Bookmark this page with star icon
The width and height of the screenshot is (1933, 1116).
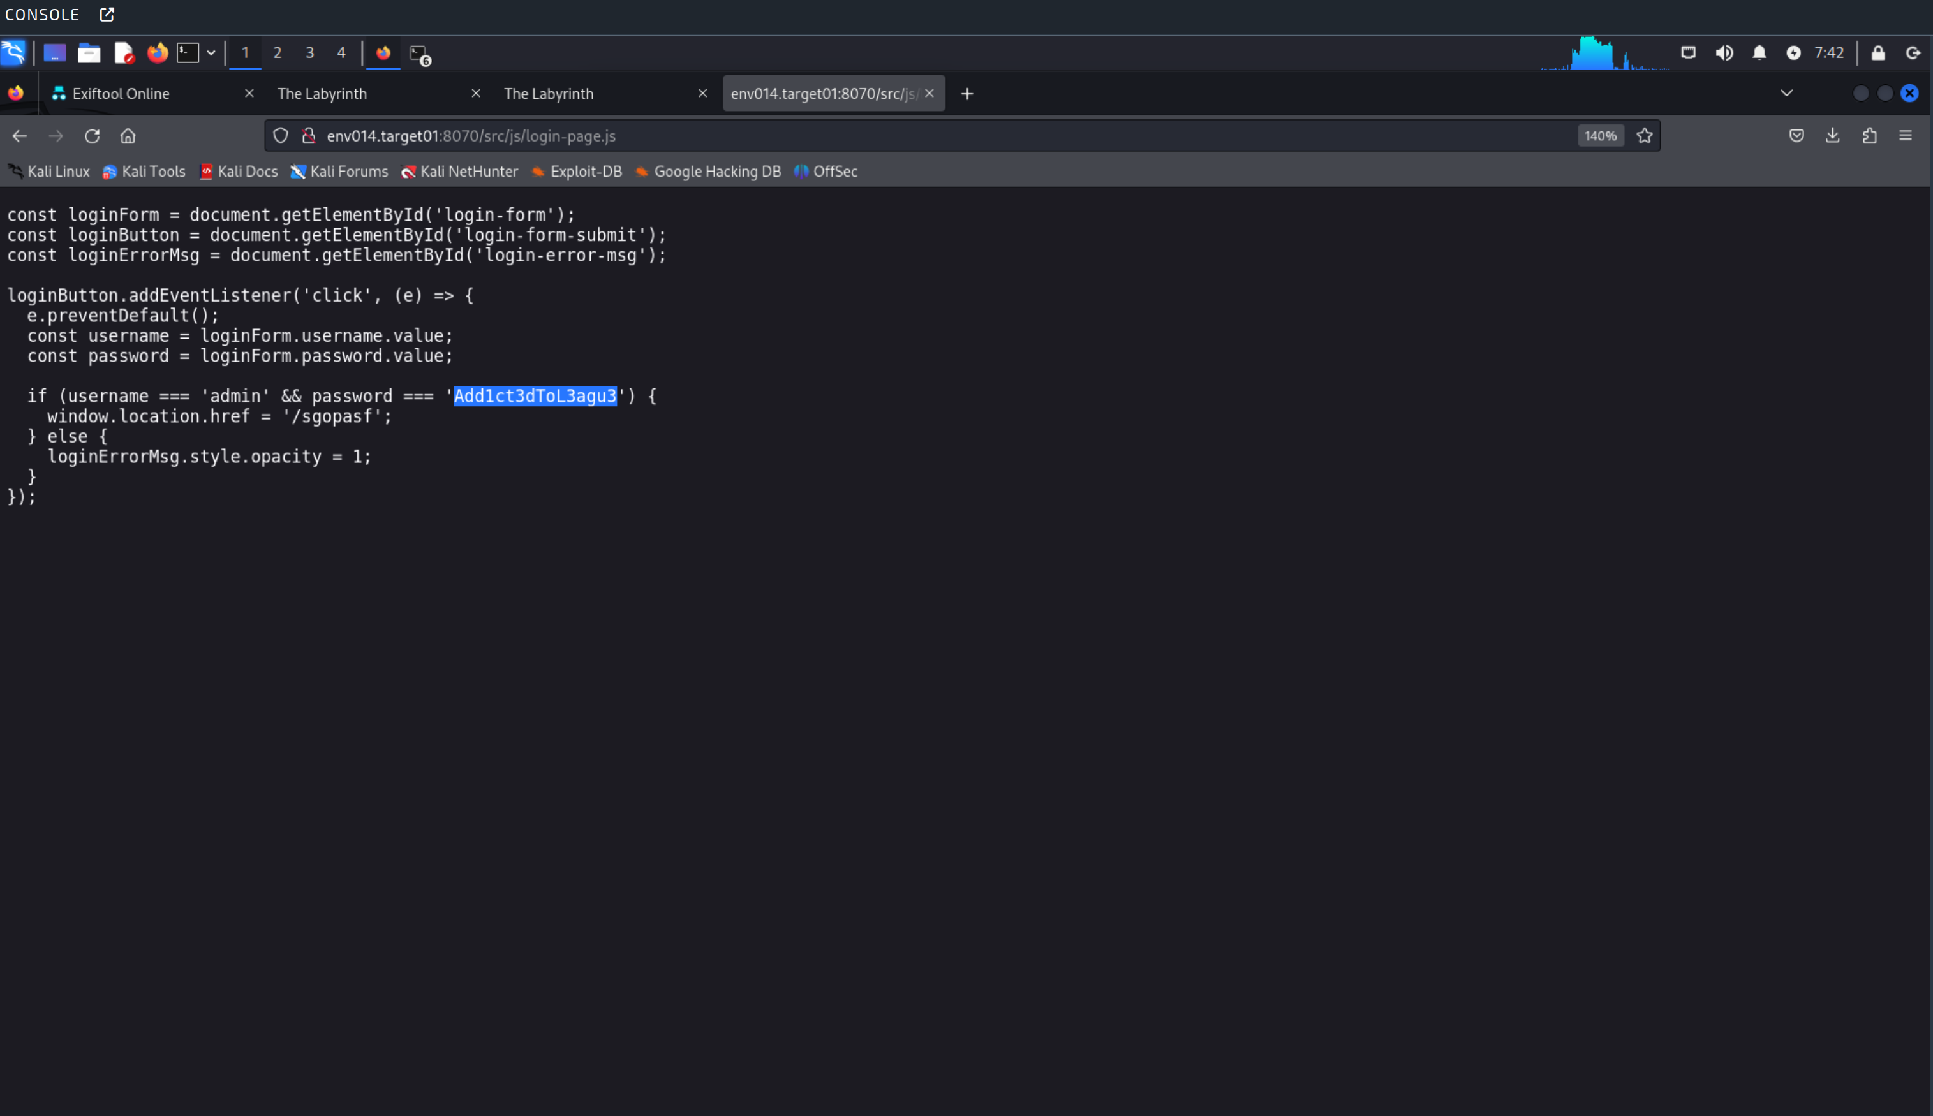point(1644,136)
